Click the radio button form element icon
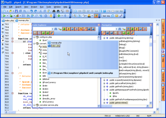This screenshot has width=166, height=118. click(x=92, y=11)
